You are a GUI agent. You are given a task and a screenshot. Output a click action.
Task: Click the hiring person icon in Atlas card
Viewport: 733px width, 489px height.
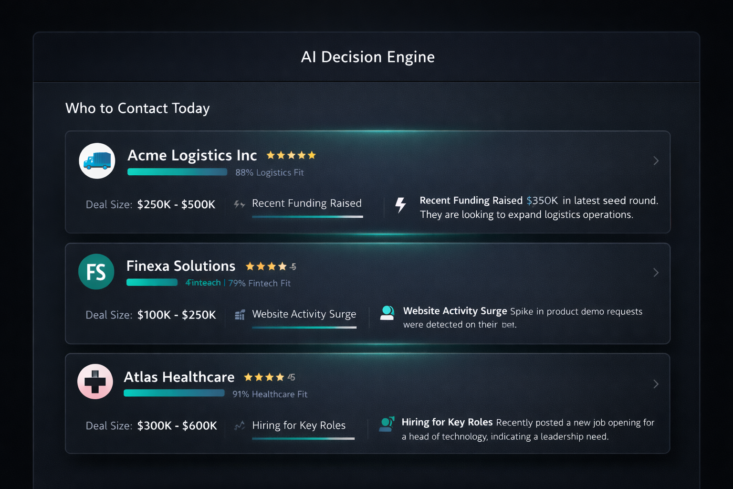(x=387, y=424)
